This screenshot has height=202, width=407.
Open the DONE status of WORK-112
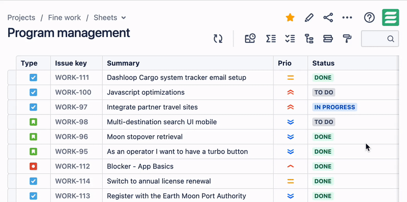pyautogui.click(x=323, y=166)
